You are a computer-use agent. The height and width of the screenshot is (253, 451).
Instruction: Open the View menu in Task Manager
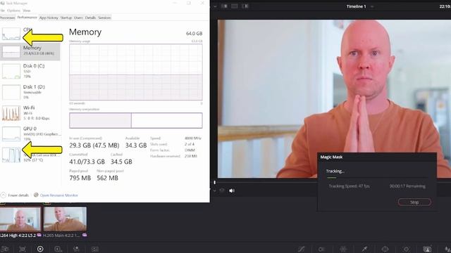(27, 11)
